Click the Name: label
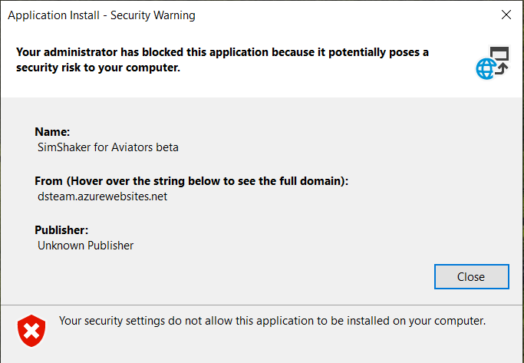 pos(52,132)
